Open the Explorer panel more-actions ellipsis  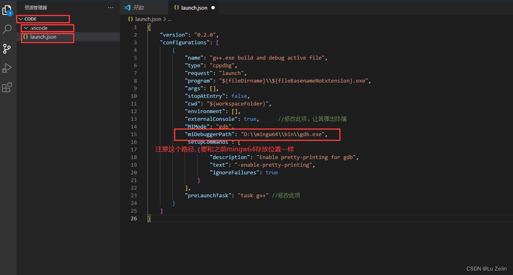(x=111, y=8)
